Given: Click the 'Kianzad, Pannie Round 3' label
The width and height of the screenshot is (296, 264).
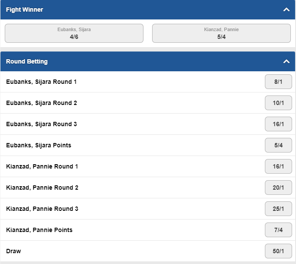Looking at the screenshot, I should coord(42,209).
